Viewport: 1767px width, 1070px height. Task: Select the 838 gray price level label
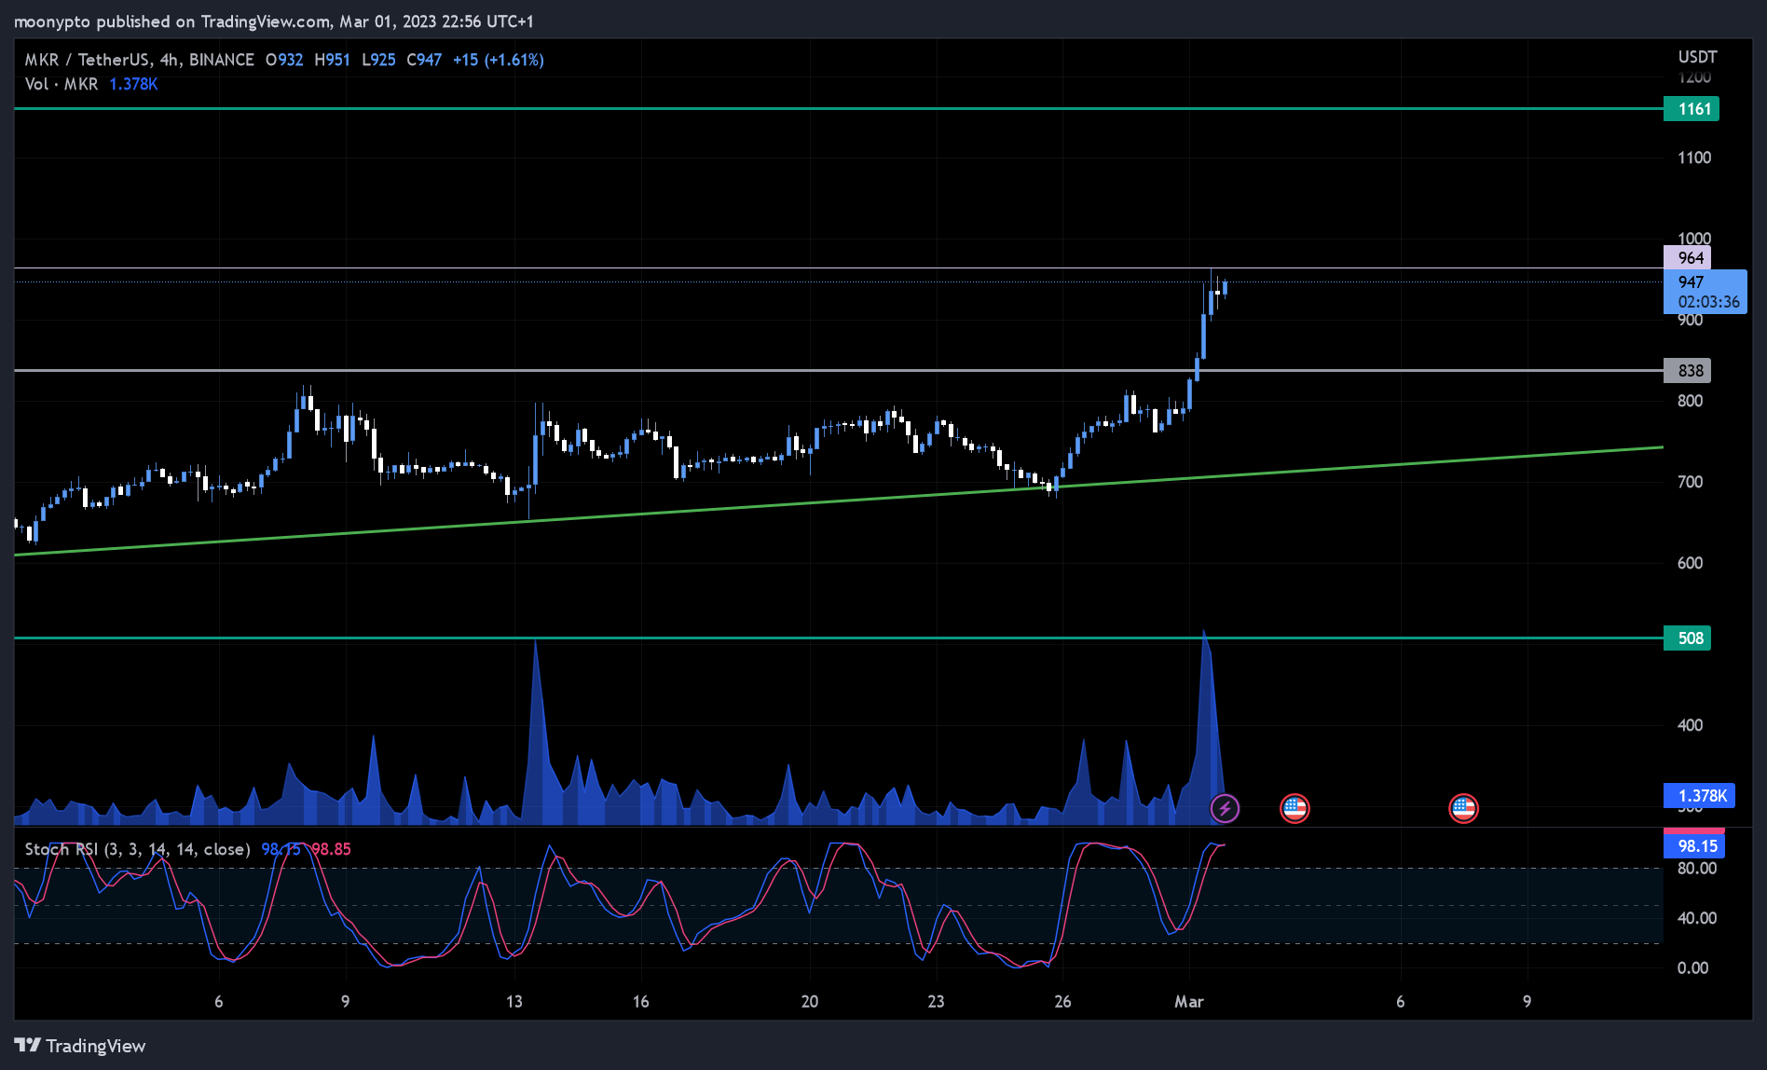1688,371
